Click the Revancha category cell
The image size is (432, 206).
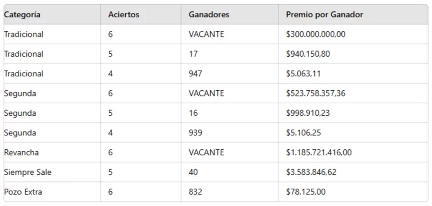[x=22, y=153]
